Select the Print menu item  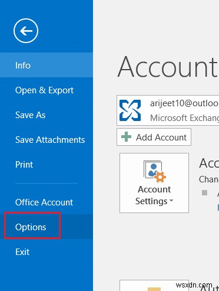47,165
